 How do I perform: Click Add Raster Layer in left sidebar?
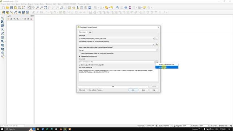(x=3, y=22)
